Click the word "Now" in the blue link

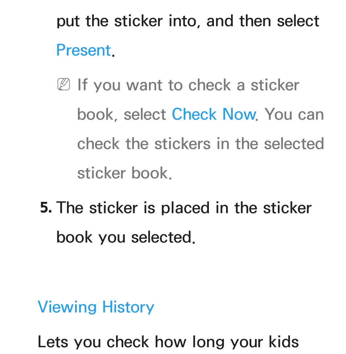(239, 114)
